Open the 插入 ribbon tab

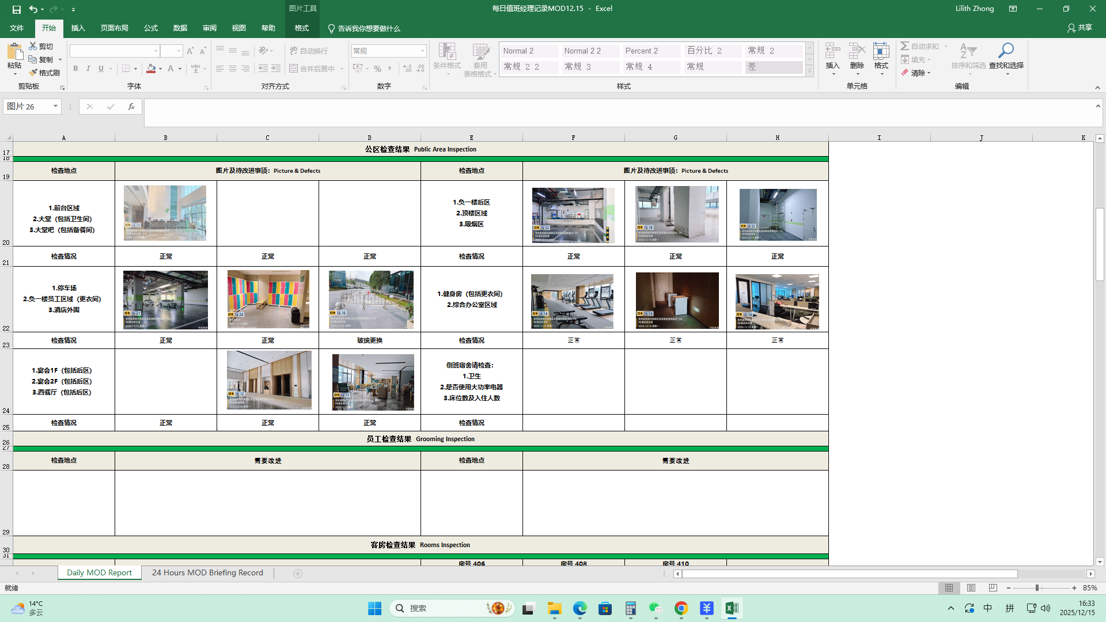click(x=78, y=28)
